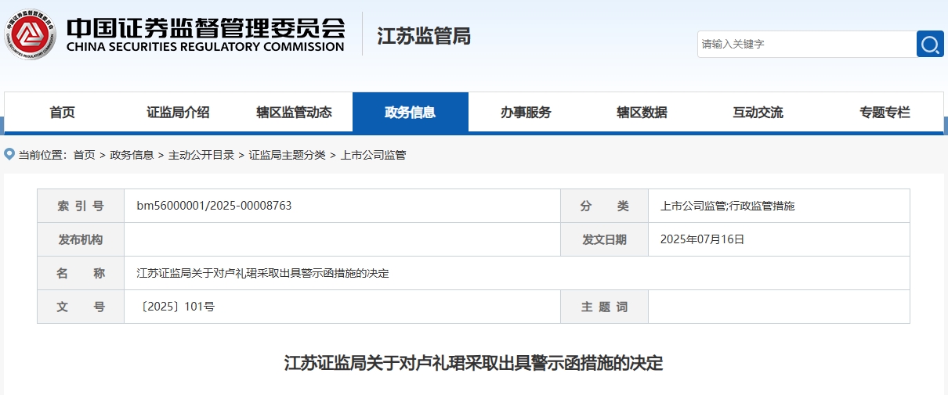Click the 发布机构 label cell

(x=81, y=239)
